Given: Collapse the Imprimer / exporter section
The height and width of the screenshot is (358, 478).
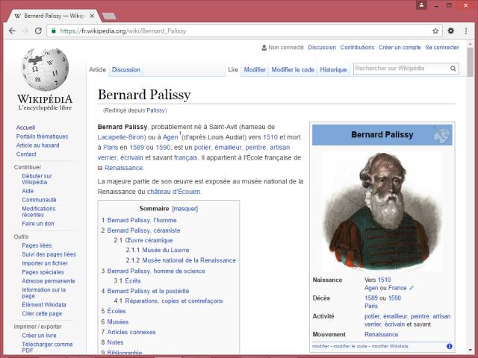Looking at the screenshot, I should 37,327.
